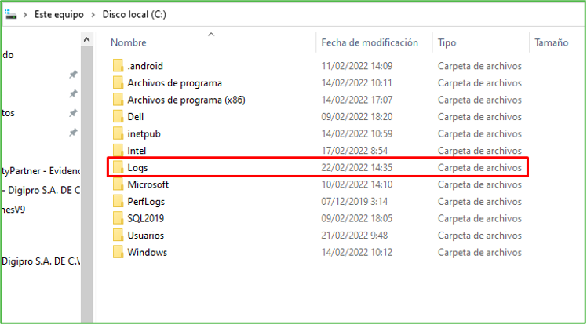Select the .android folder icon
The height and width of the screenshot is (325, 587).
tap(118, 66)
